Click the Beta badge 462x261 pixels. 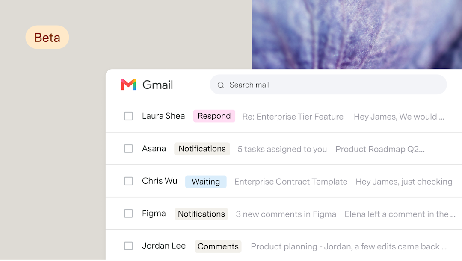(x=47, y=37)
